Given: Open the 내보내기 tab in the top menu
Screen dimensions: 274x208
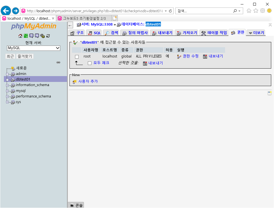Looking at the screenshot, I should [x=162, y=33].
